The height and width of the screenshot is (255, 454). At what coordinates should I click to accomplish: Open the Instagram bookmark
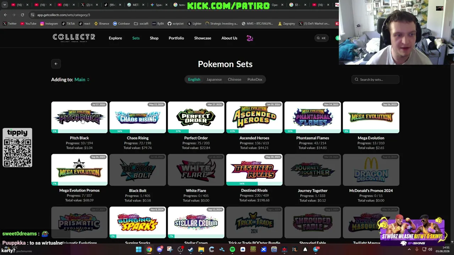click(49, 24)
